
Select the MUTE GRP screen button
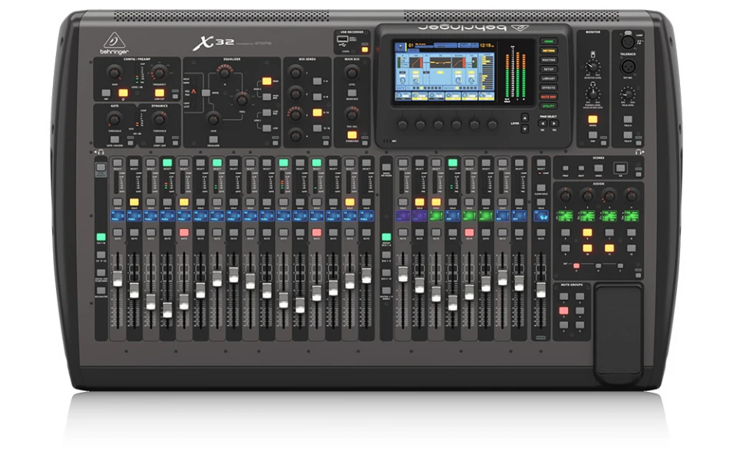548,97
